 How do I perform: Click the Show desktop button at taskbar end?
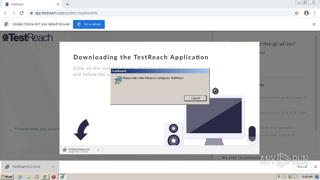(317, 177)
